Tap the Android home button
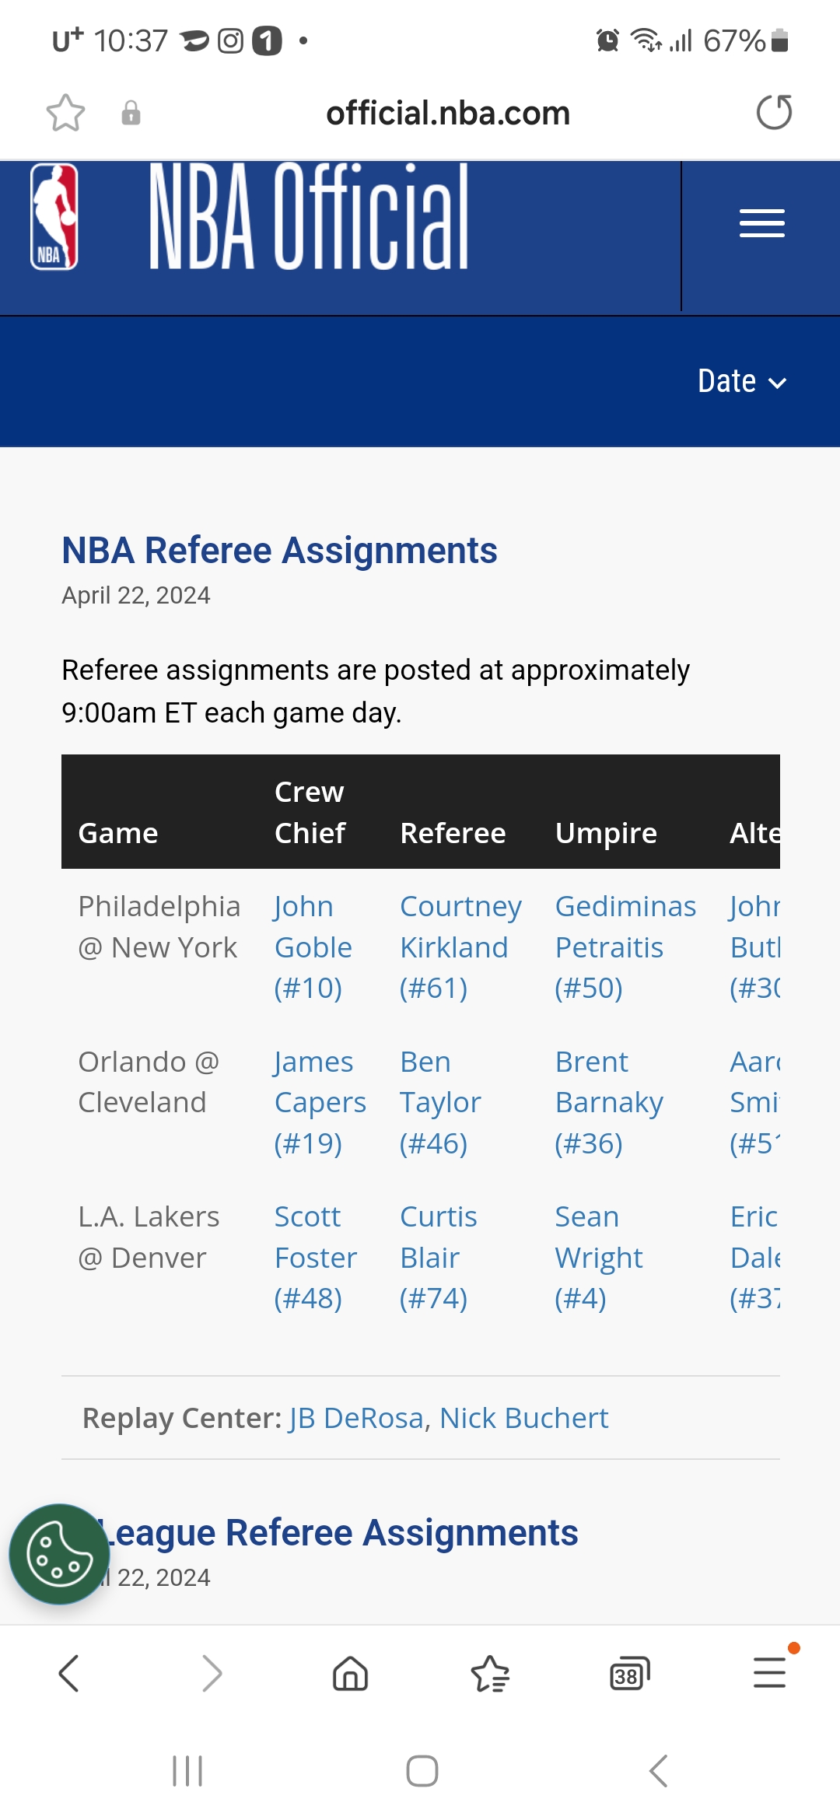 [x=422, y=1771]
